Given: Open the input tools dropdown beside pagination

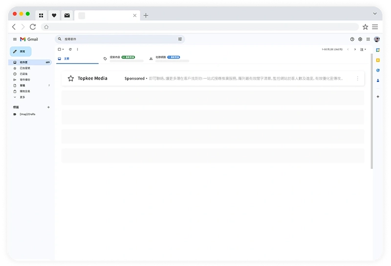Looking at the screenshot, I should [363, 49].
